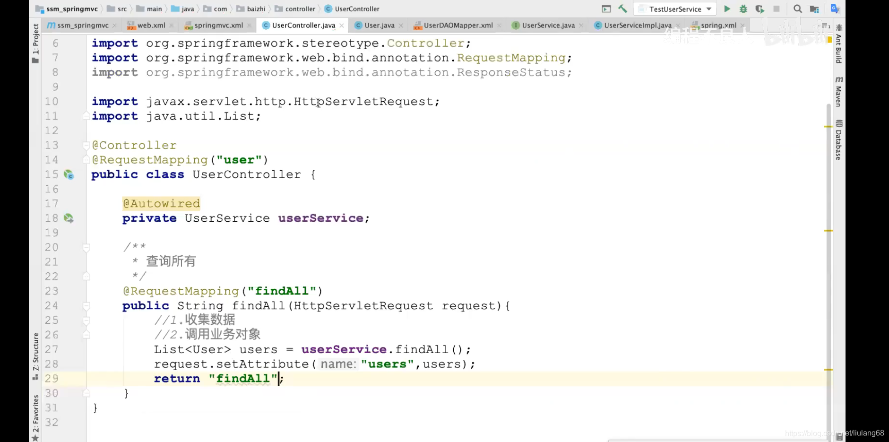This screenshot has width=889, height=442.
Task: Close the web.xml tab
Action: click(171, 26)
